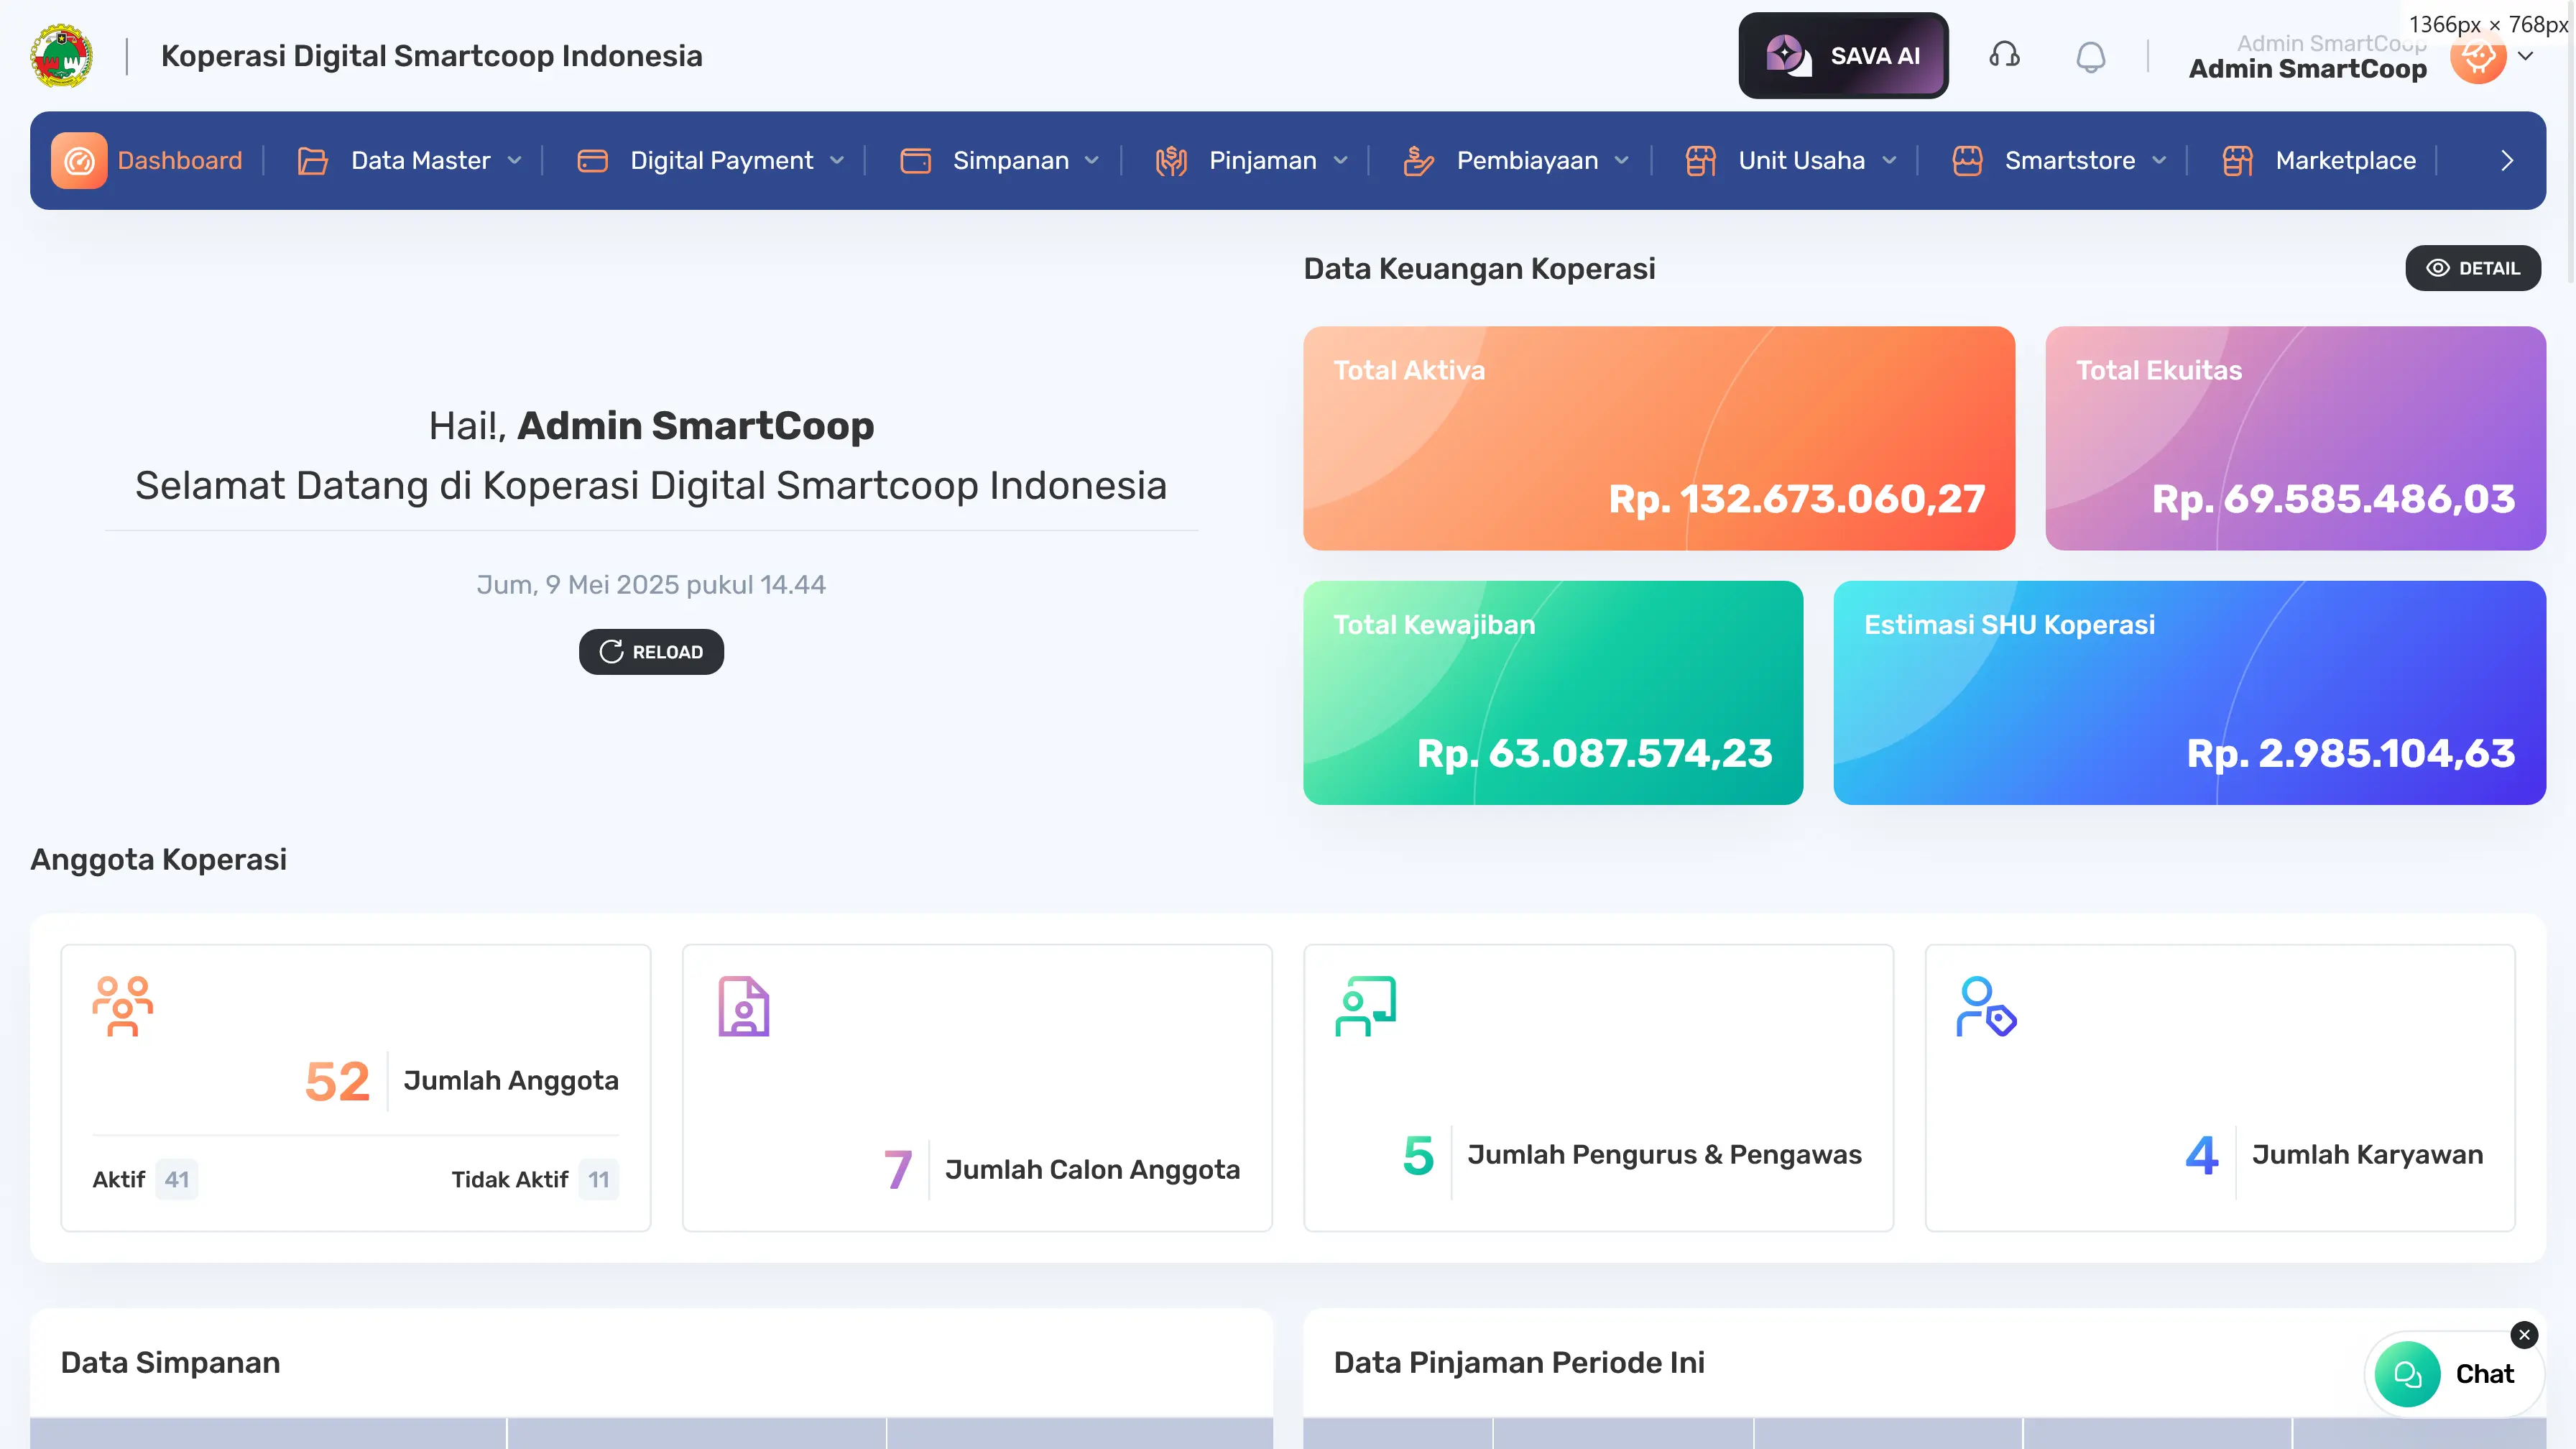The width and height of the screenshot is (2576, 1449).
Task: Click the green chat bubble icon
Action: coord(2407,1374)
